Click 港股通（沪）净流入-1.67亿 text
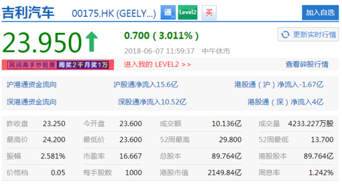The width and height of the screenshot is (342, 184). click(279, 84)
